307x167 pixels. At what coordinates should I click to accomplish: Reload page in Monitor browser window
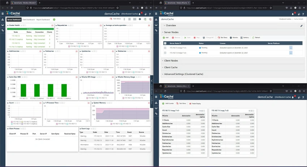point(12,8)
